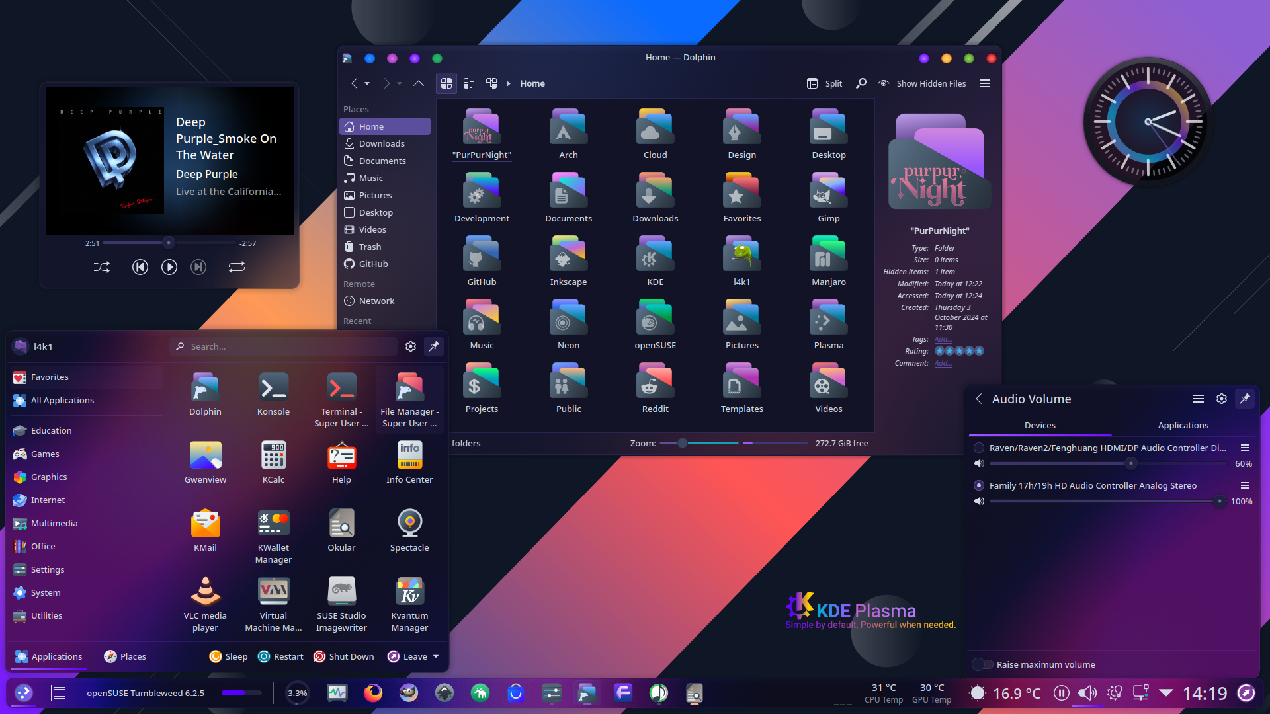Select Trash in Dolphin Places sidebar
1270x714 pixels.
click(x=385, y=247)
